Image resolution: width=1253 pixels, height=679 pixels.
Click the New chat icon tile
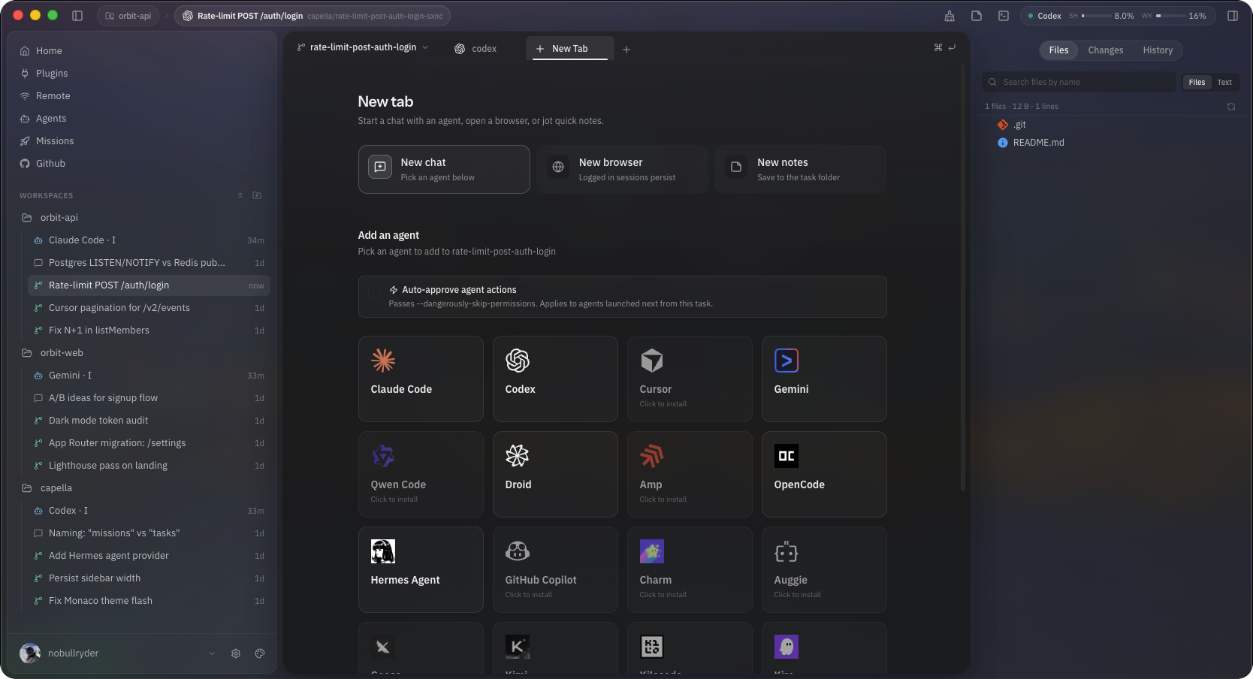coord(380,167)
